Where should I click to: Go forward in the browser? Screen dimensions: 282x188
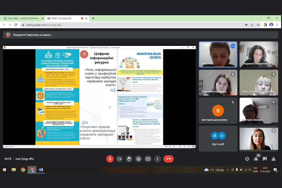tap(10, 25)
